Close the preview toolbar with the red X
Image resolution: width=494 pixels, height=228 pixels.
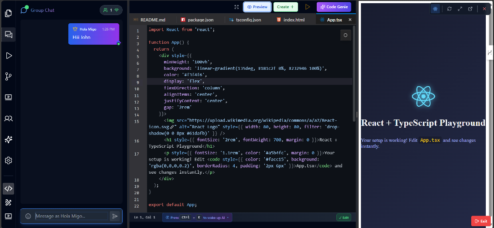pos(484,9)
